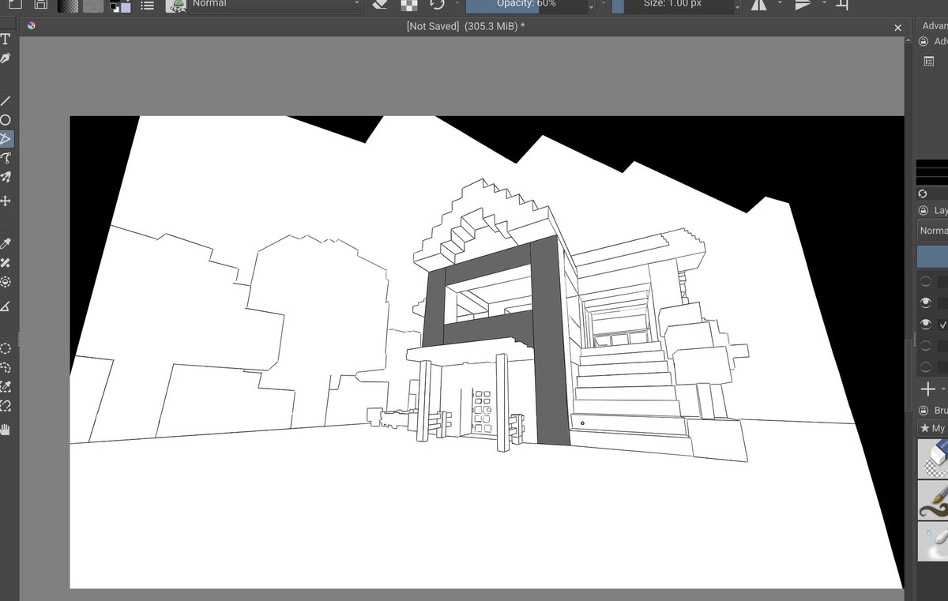Select the eraser brush preset thumbnail
This screenshot has width=948, height=601.
pos(933,459)
